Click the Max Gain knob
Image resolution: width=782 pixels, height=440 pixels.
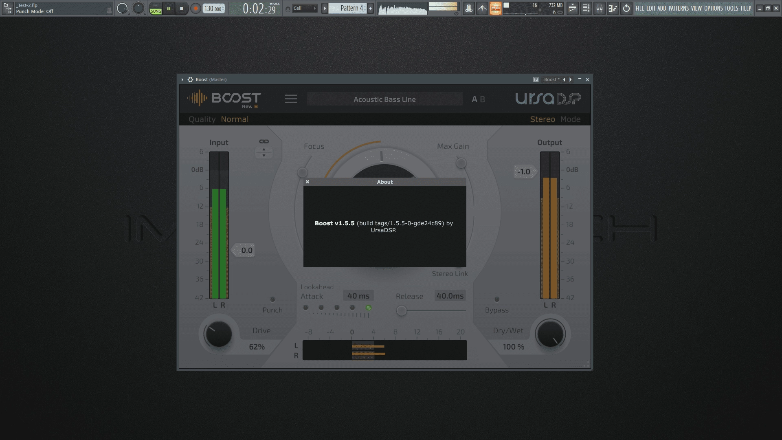[461, 163]
